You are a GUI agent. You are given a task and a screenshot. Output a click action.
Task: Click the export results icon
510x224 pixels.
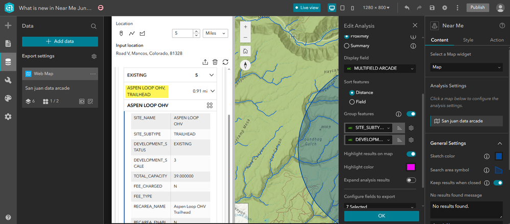coord(205,62)
